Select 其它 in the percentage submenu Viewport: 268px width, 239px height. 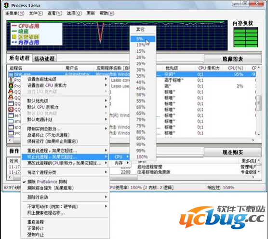pyautogui.click(x=143, y=29)
